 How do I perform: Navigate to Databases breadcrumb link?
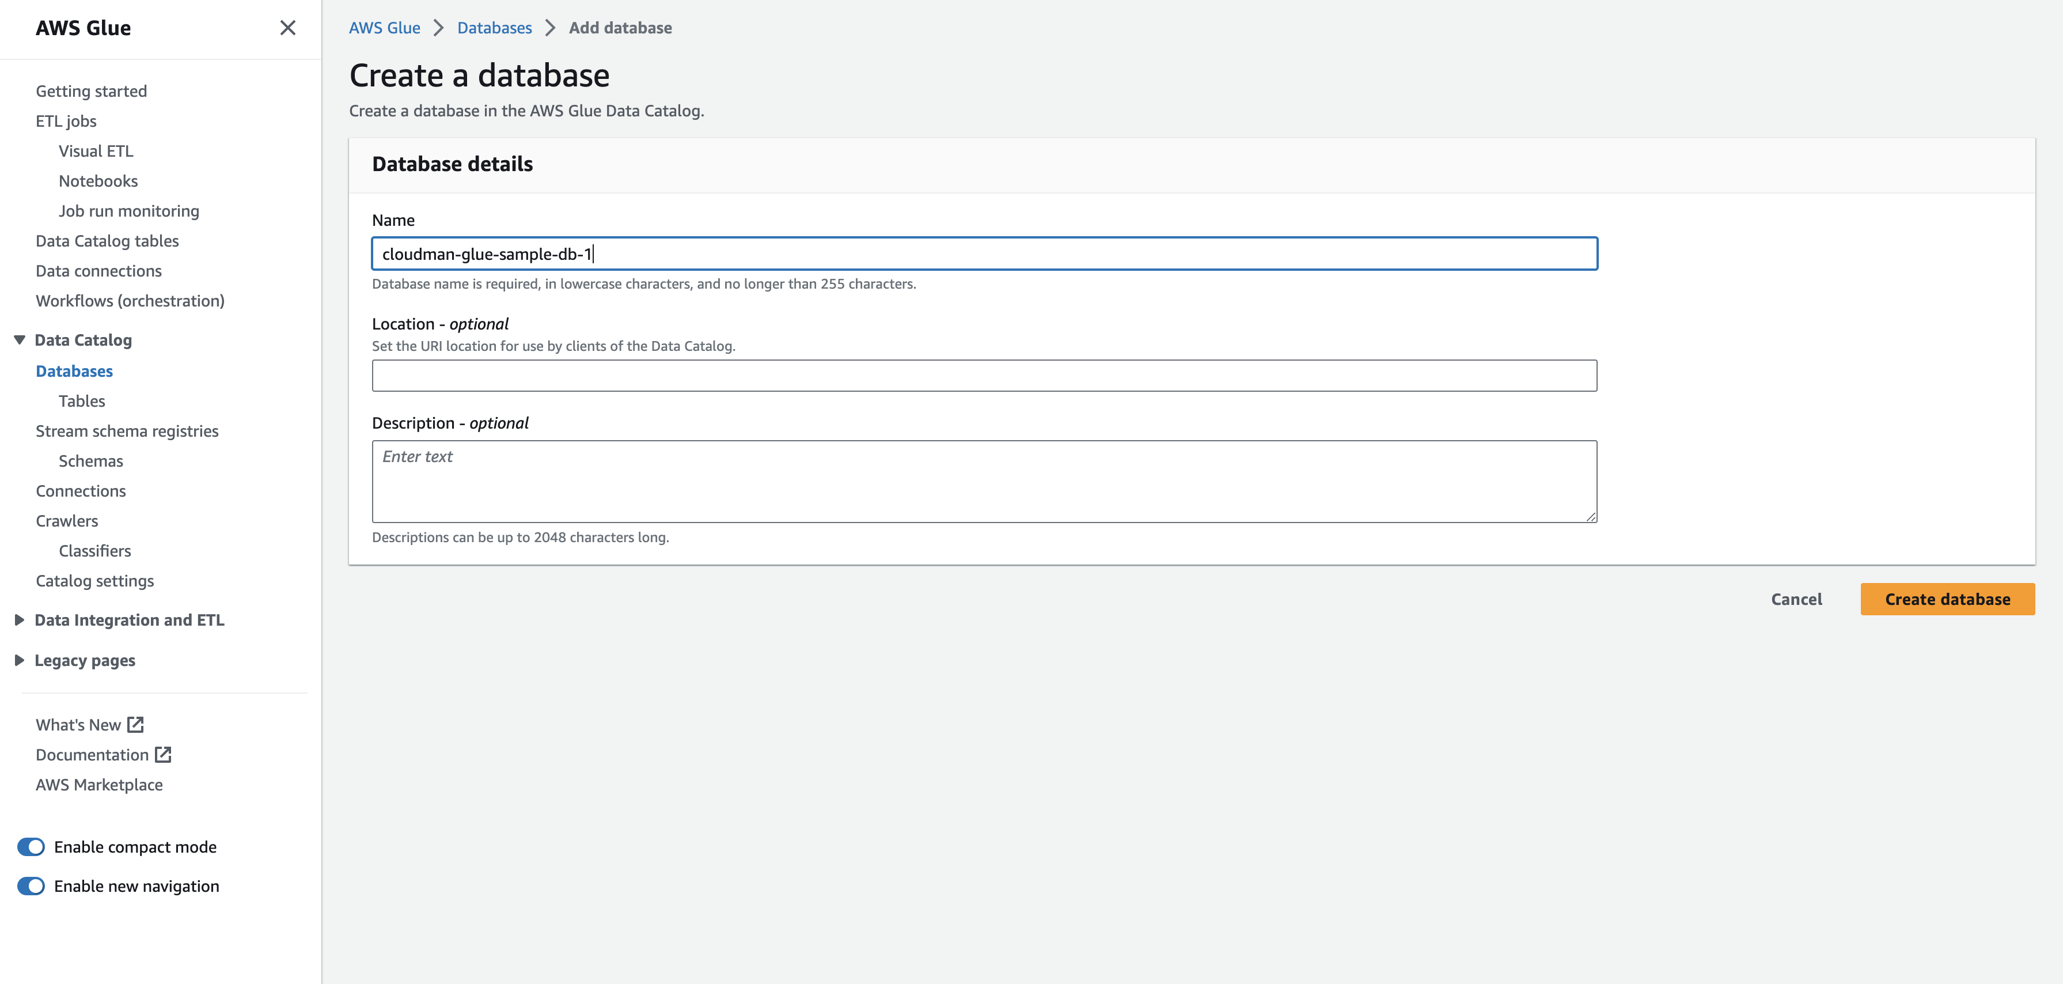coord(494,28)
